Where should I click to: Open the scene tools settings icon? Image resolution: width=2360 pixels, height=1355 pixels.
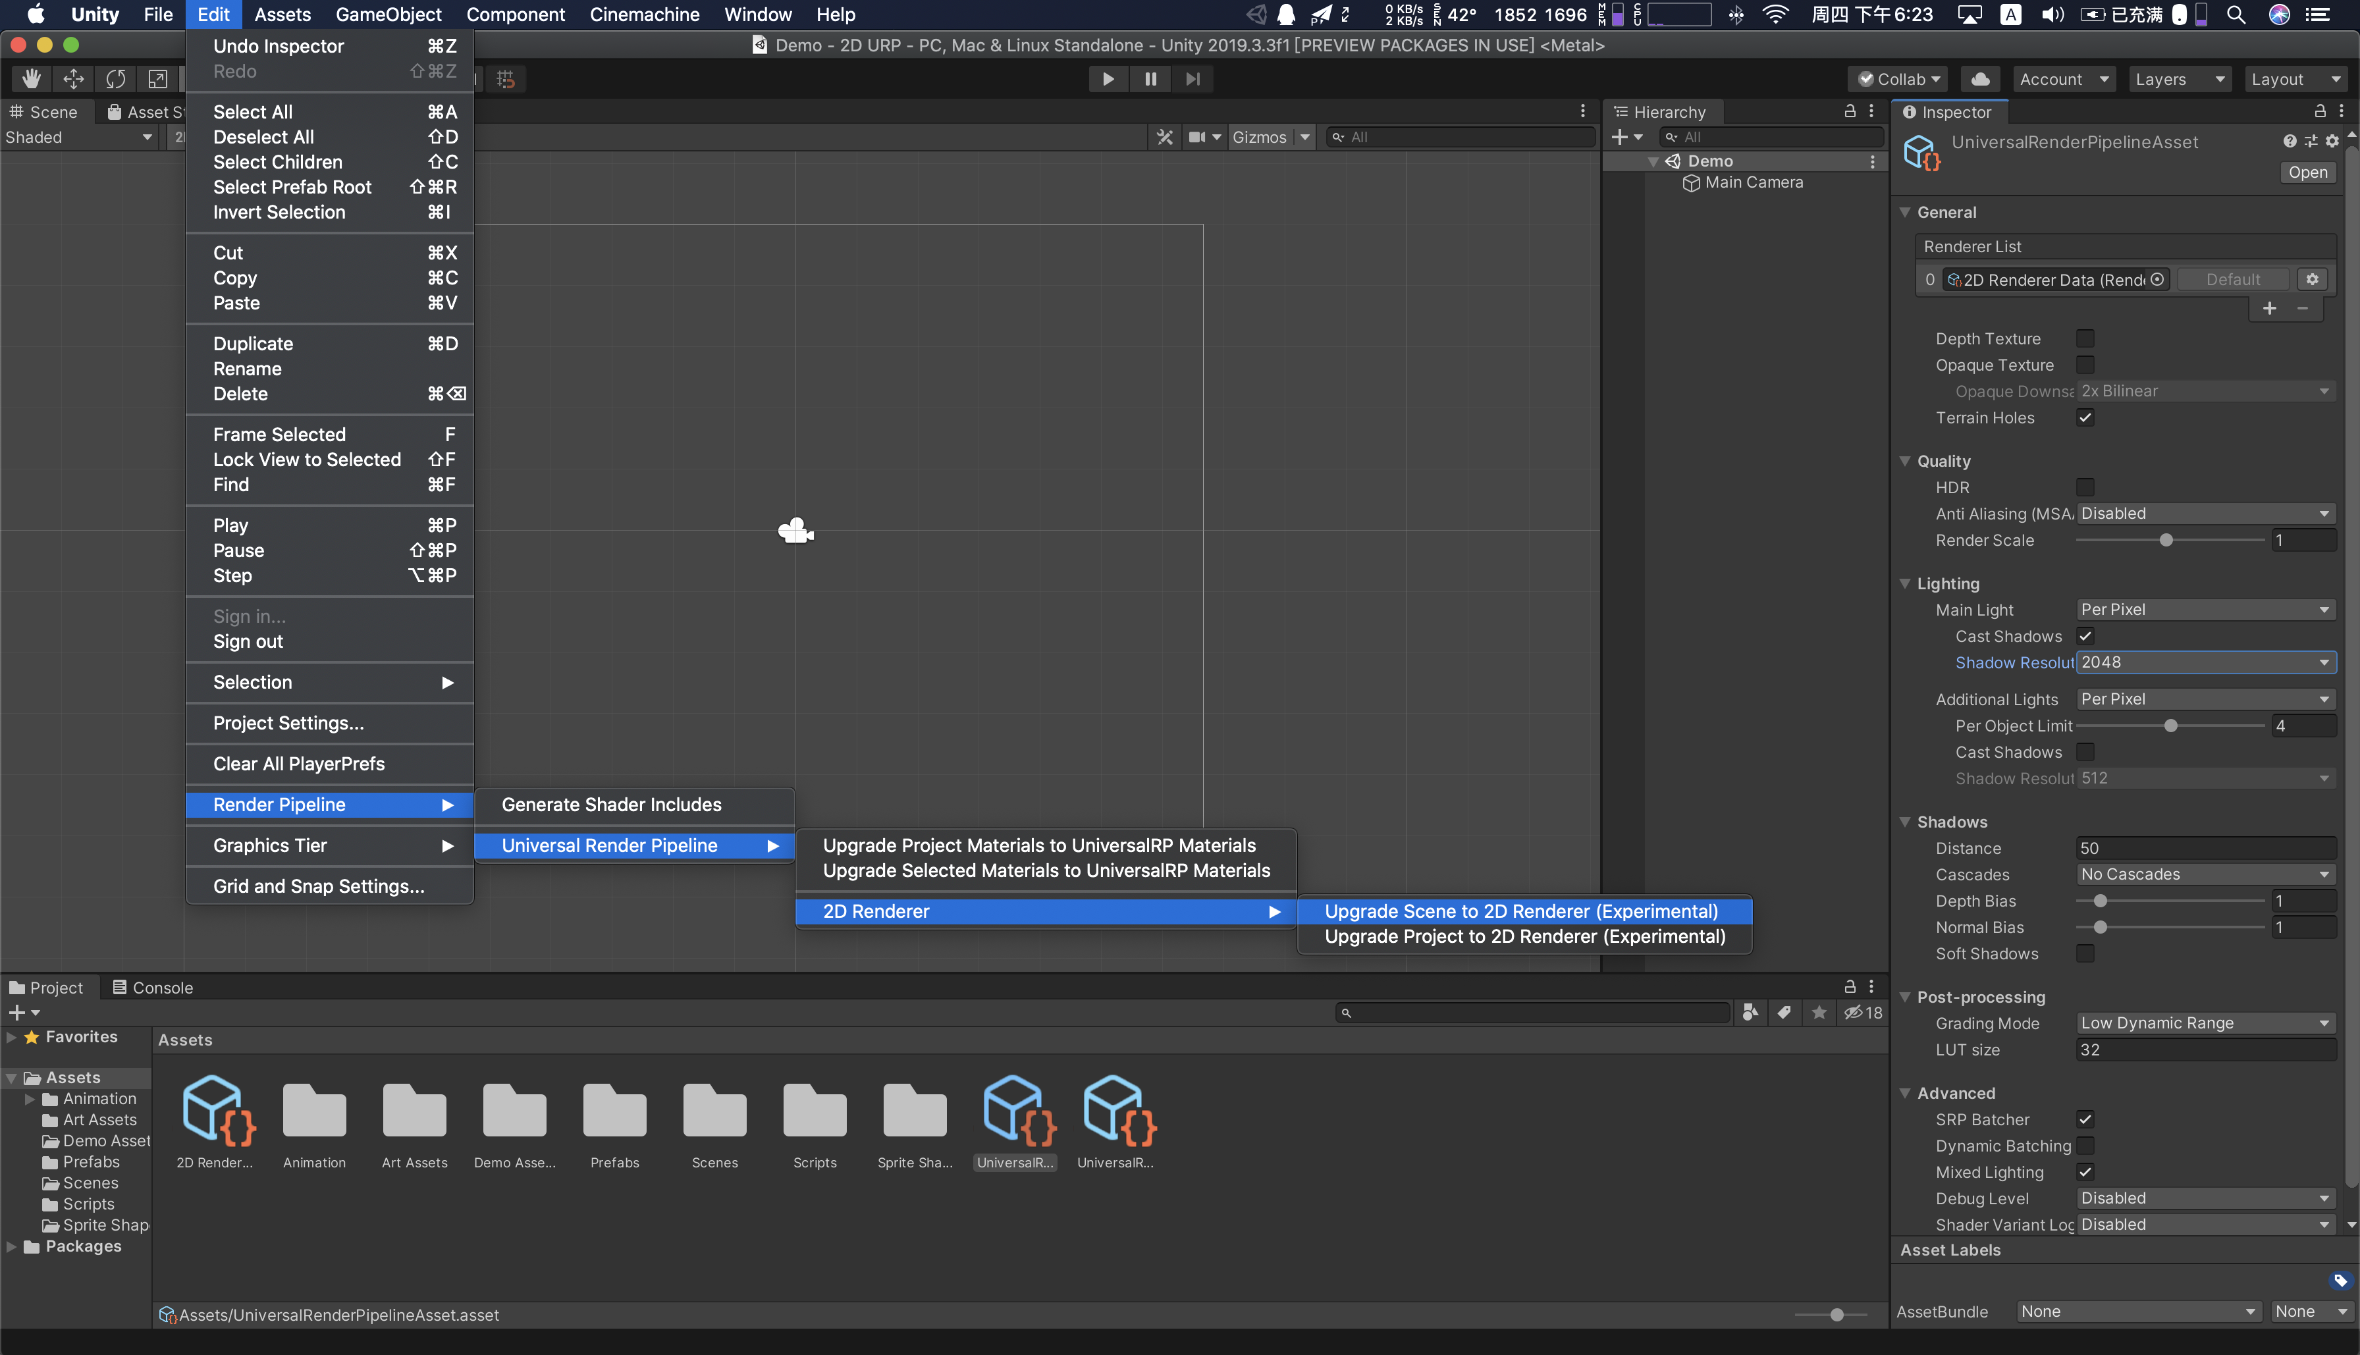point(1164,137)
